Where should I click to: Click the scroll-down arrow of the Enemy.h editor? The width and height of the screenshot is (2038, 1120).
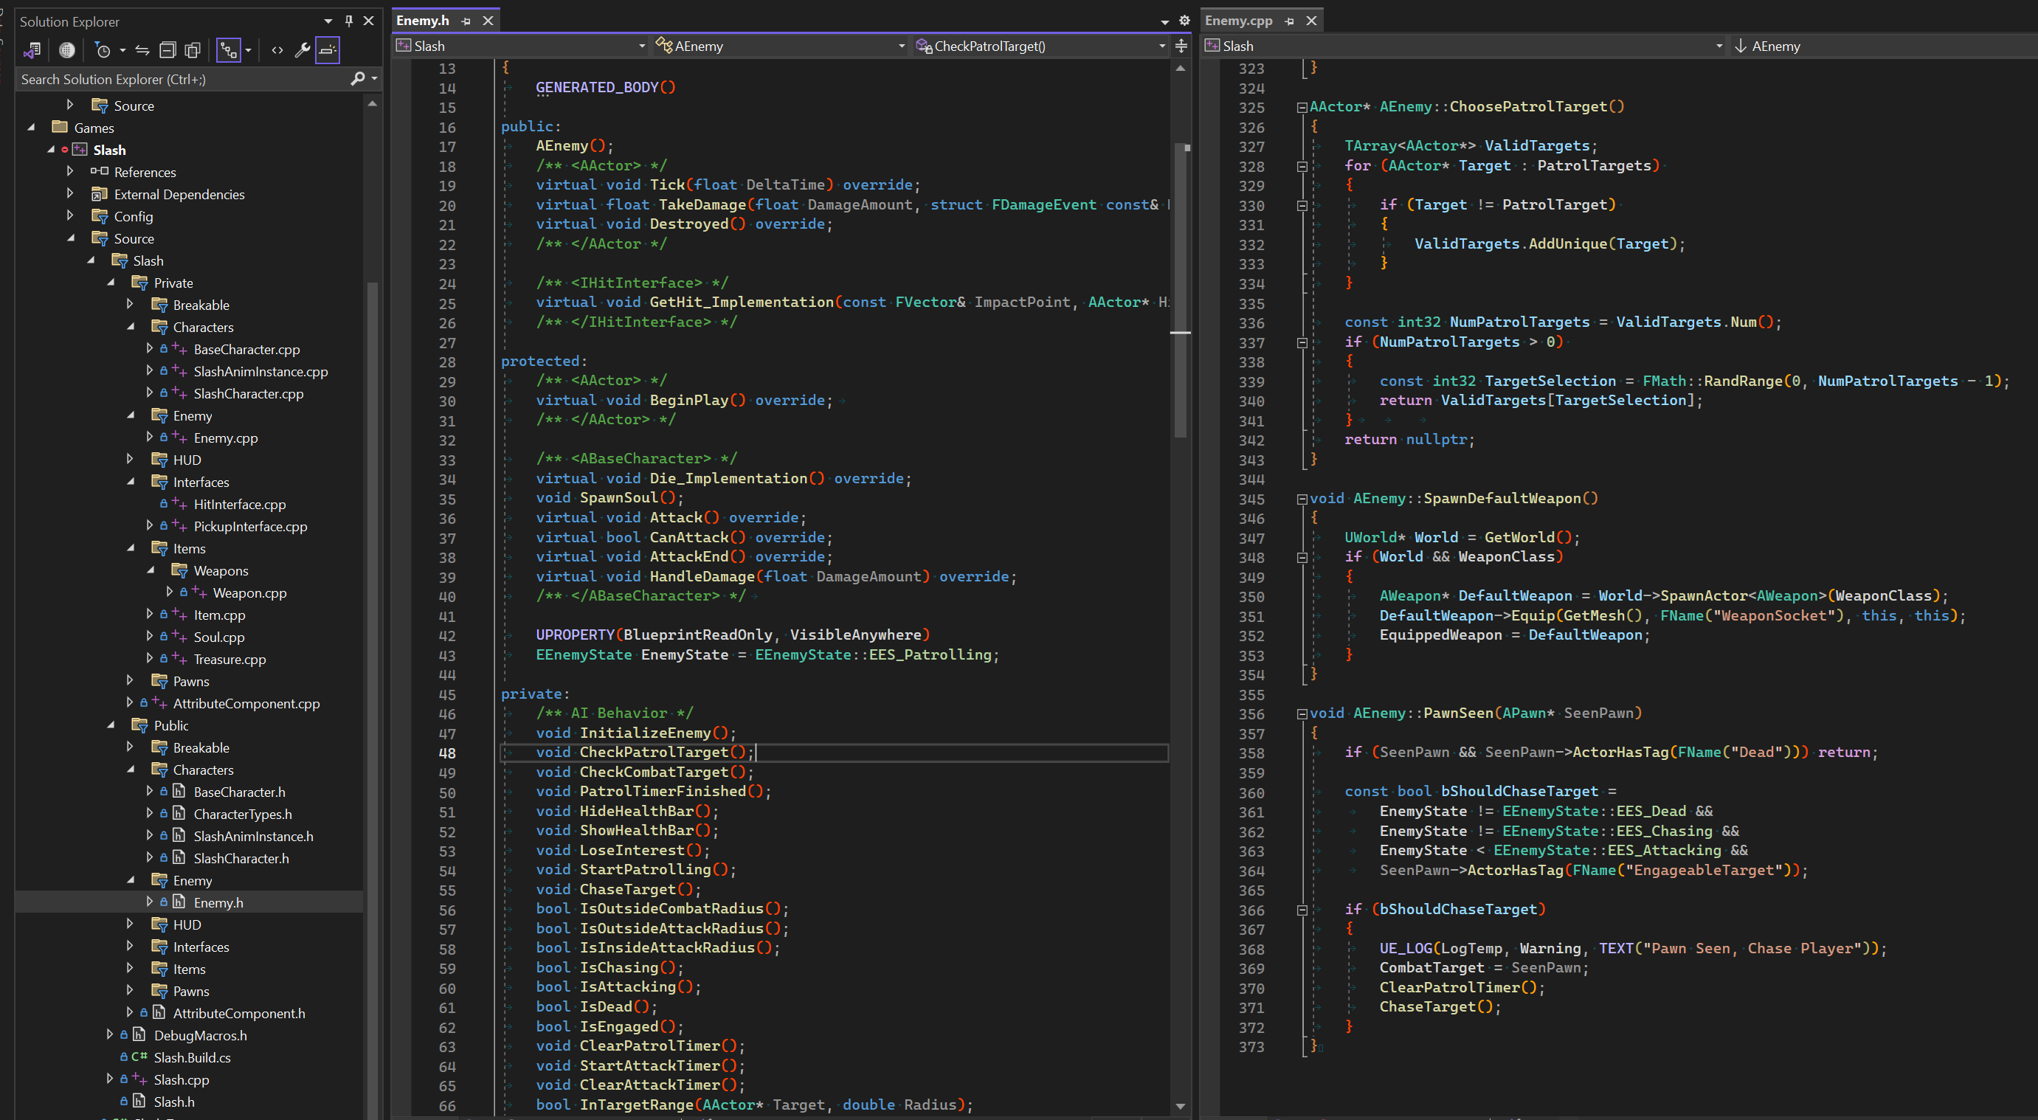click(1181, 1106)
